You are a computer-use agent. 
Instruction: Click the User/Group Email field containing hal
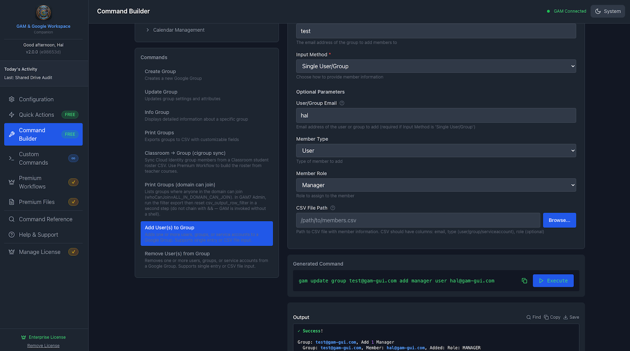pyautogui.click(x=436, y=115)
